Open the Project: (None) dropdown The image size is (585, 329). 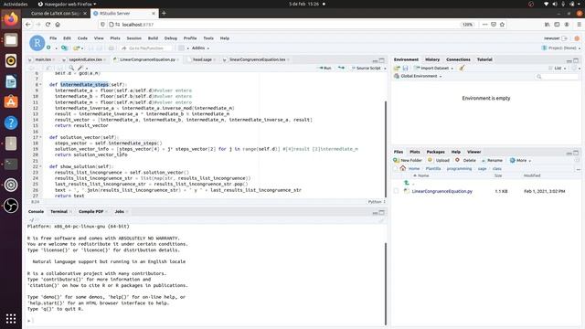click(x=561, y=48)
